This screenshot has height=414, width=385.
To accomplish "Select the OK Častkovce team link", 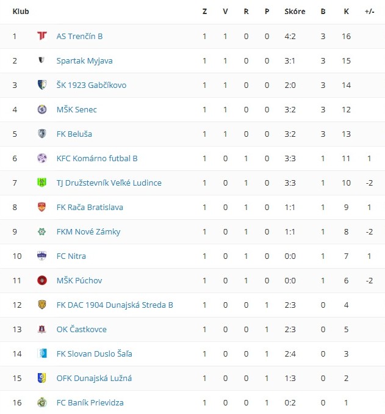I will [x=81, y=329].
